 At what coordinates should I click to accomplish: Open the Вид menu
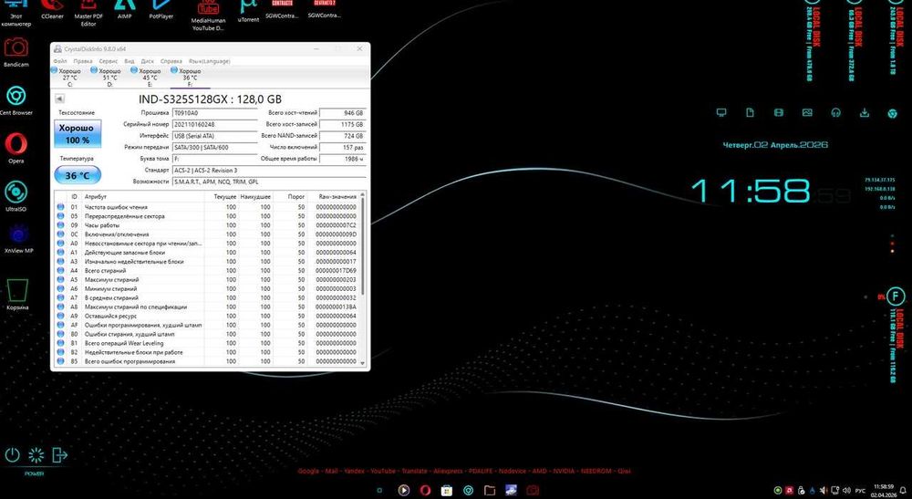coord(130,61)
